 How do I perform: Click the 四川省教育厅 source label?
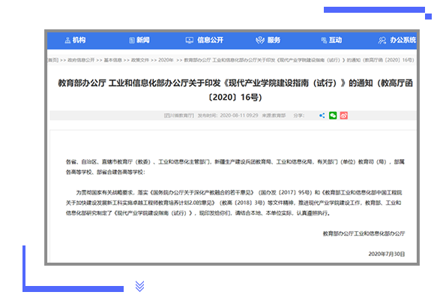point(179,116)
